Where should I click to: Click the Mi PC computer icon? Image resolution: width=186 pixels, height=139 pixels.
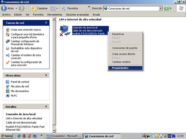coord(8,96)
